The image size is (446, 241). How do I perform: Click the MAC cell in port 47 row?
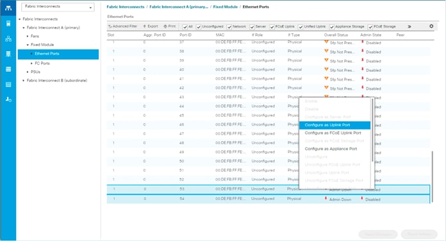(231, 134)
